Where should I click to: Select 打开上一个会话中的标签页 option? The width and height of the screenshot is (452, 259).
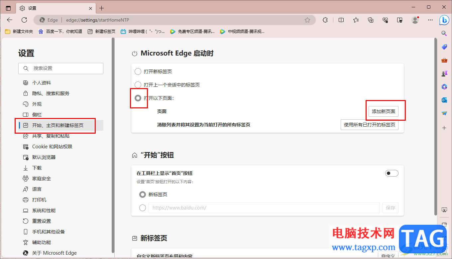coord(138,85)
